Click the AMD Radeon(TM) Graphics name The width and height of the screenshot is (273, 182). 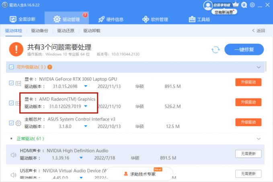67,99
